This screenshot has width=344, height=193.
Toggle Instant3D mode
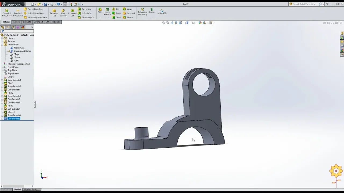click(x=162, y=12)
